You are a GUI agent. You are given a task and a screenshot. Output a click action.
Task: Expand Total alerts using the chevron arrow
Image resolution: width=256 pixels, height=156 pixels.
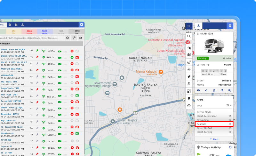tap(231, 105)
